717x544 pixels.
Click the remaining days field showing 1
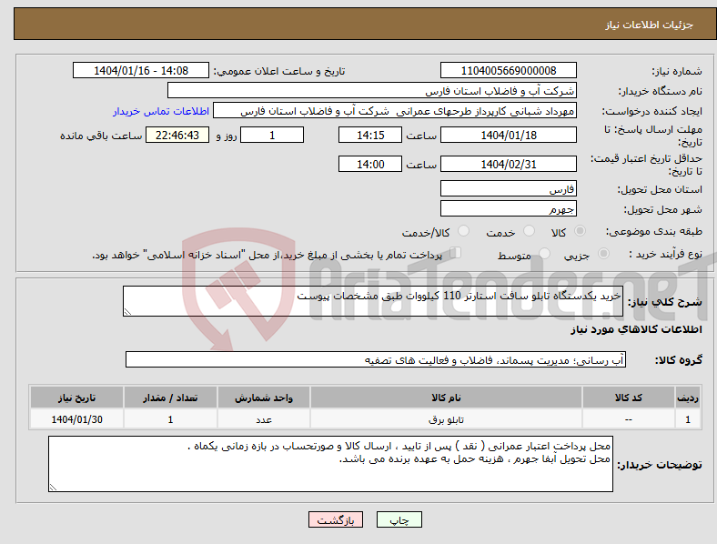[x=272, y=135]
